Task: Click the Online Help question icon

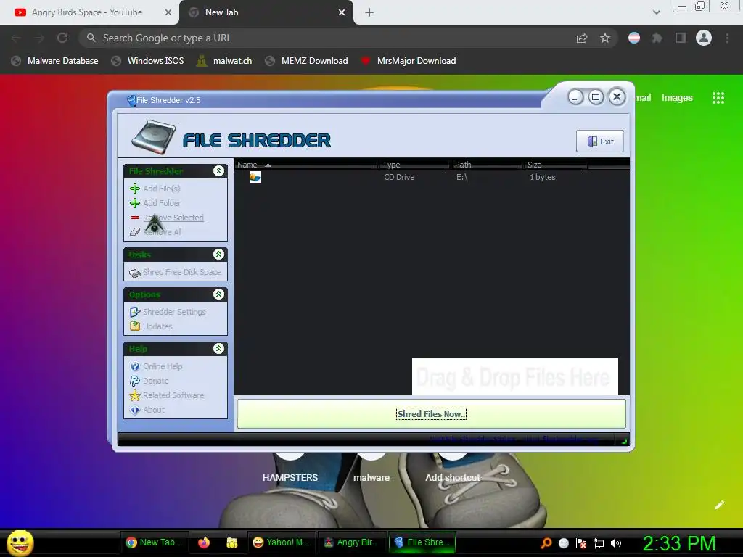Action: click(134, 366)
